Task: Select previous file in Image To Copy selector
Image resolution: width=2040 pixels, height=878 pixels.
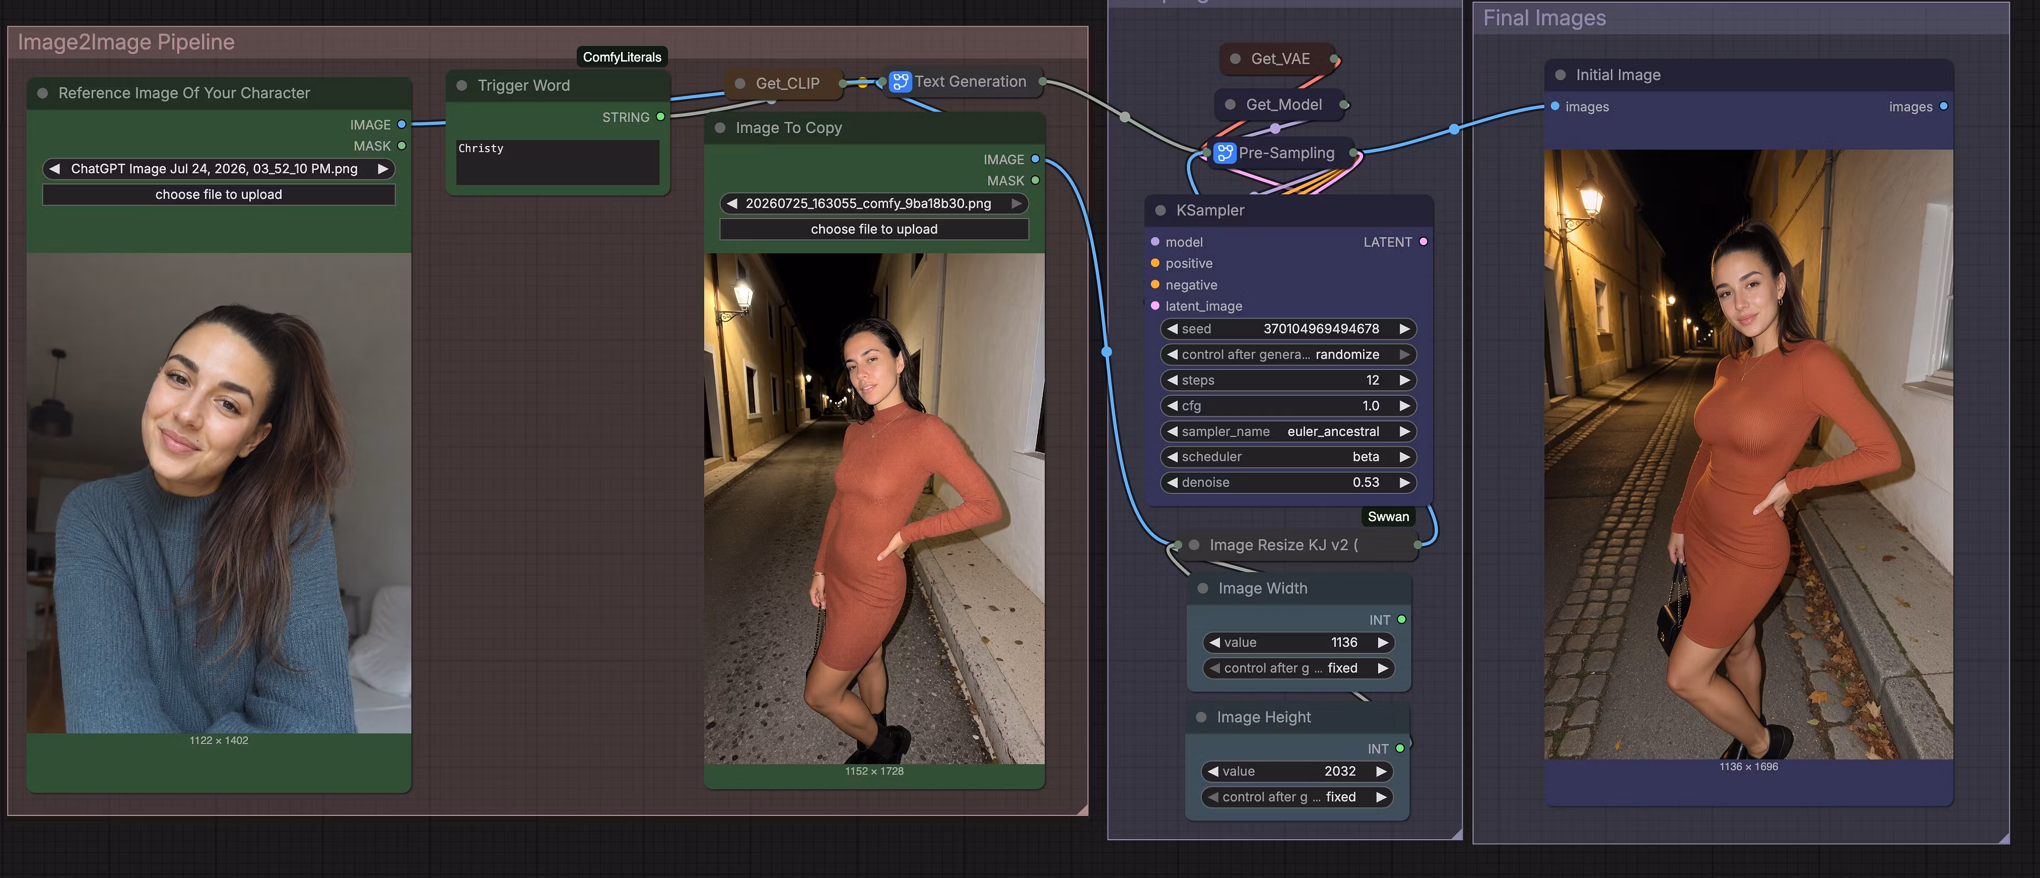Action: 732,203
